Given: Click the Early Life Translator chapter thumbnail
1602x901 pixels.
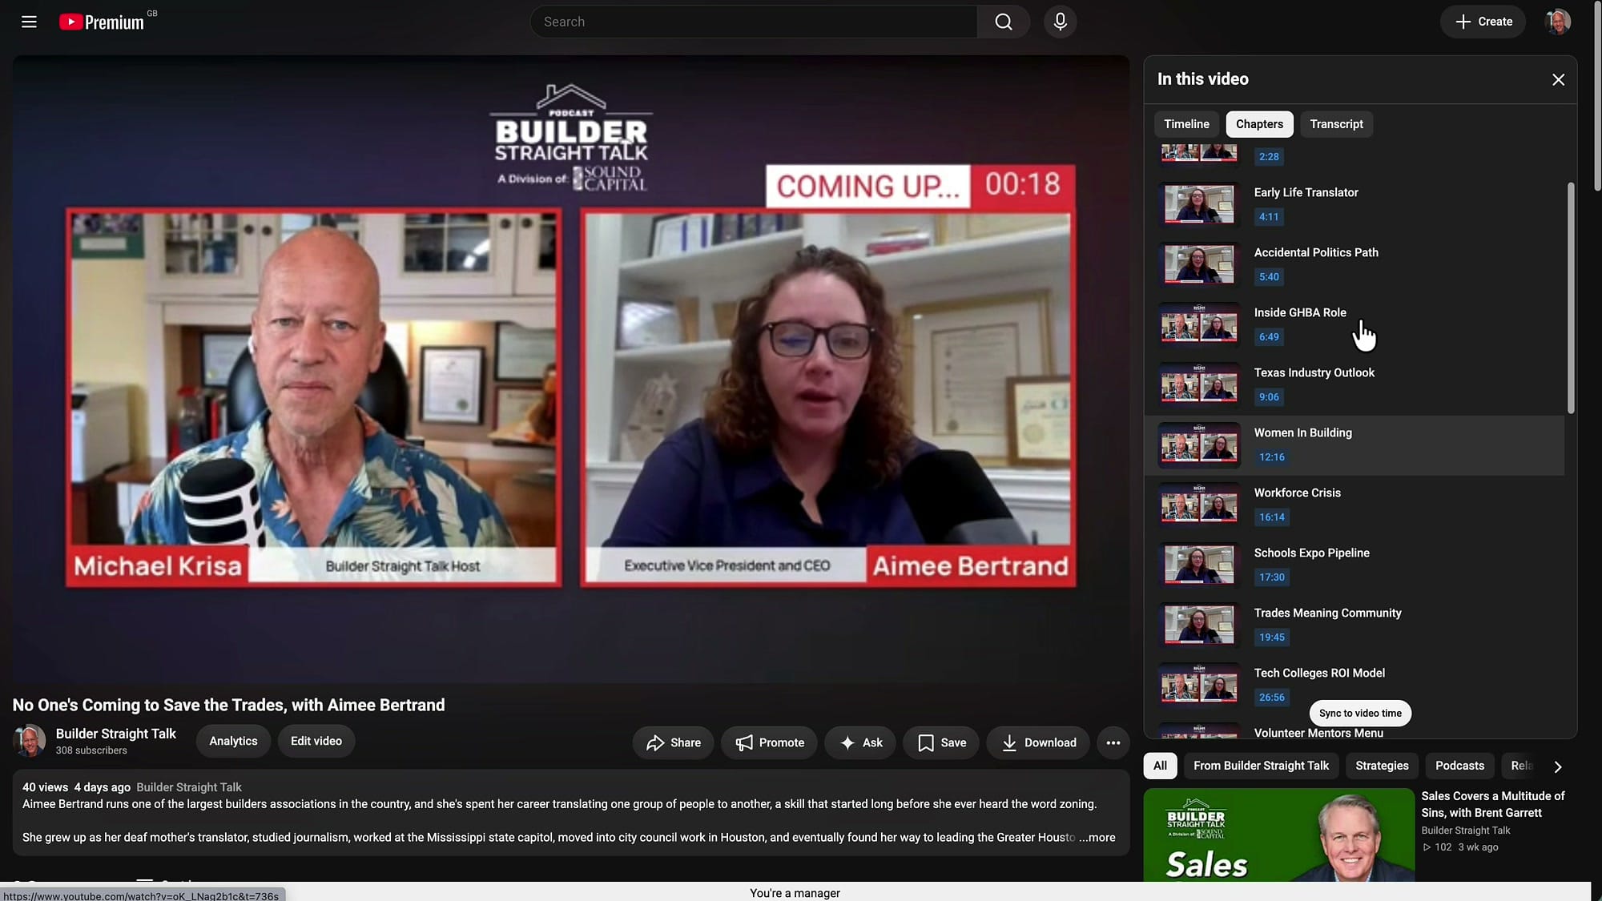Looking at the screenshot, I should pos(1199,204).
